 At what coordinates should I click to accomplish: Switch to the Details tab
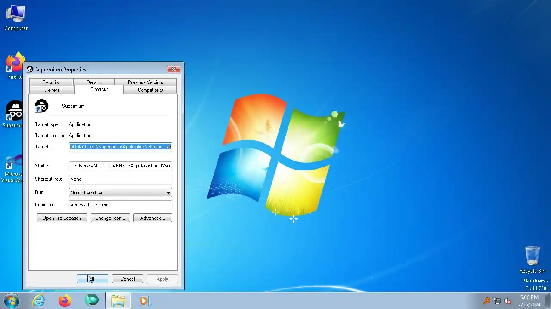(x=93, y=82)
